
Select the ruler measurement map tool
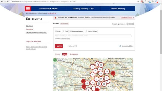62,60
